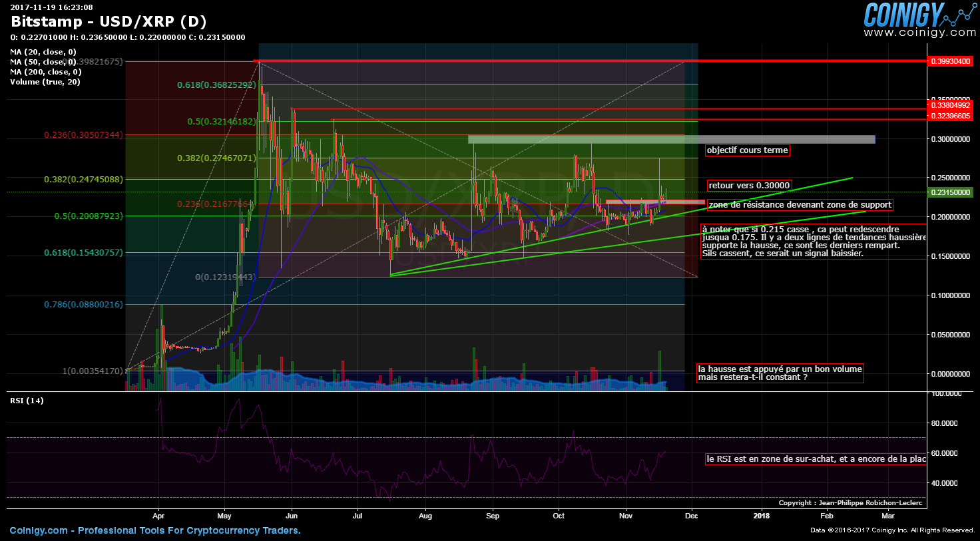Screen dimensions: 980x541
Task: Click Fibonacci label 0.786(0.08800216)
Action: (83, 305)
